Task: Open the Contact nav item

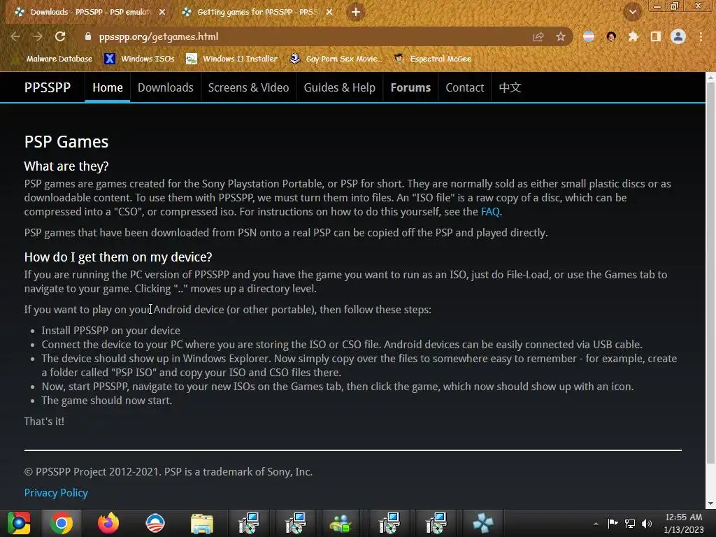Action: pyautogui.click(x=464, y=87)
